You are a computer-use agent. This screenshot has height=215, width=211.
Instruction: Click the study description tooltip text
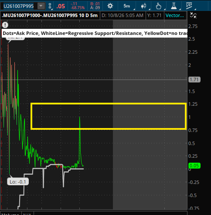[95, 33]
